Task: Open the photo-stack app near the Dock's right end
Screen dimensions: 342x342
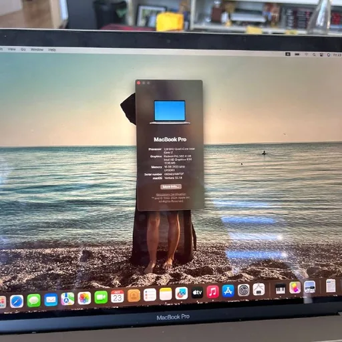Action: (x=310, y=287)
